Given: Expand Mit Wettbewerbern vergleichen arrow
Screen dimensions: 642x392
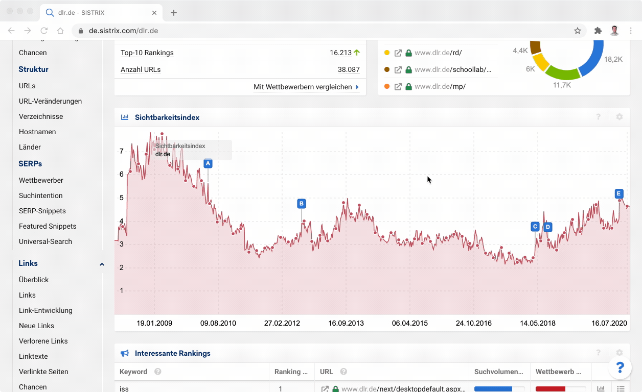Looking at the screenshot, I should (357, 87).
